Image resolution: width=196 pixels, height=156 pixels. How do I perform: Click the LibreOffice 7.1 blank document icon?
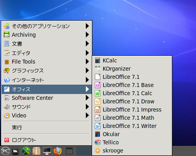(98, 77)
